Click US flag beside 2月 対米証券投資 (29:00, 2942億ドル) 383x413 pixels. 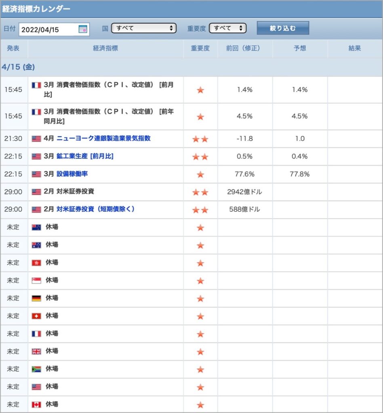point(36,192)
